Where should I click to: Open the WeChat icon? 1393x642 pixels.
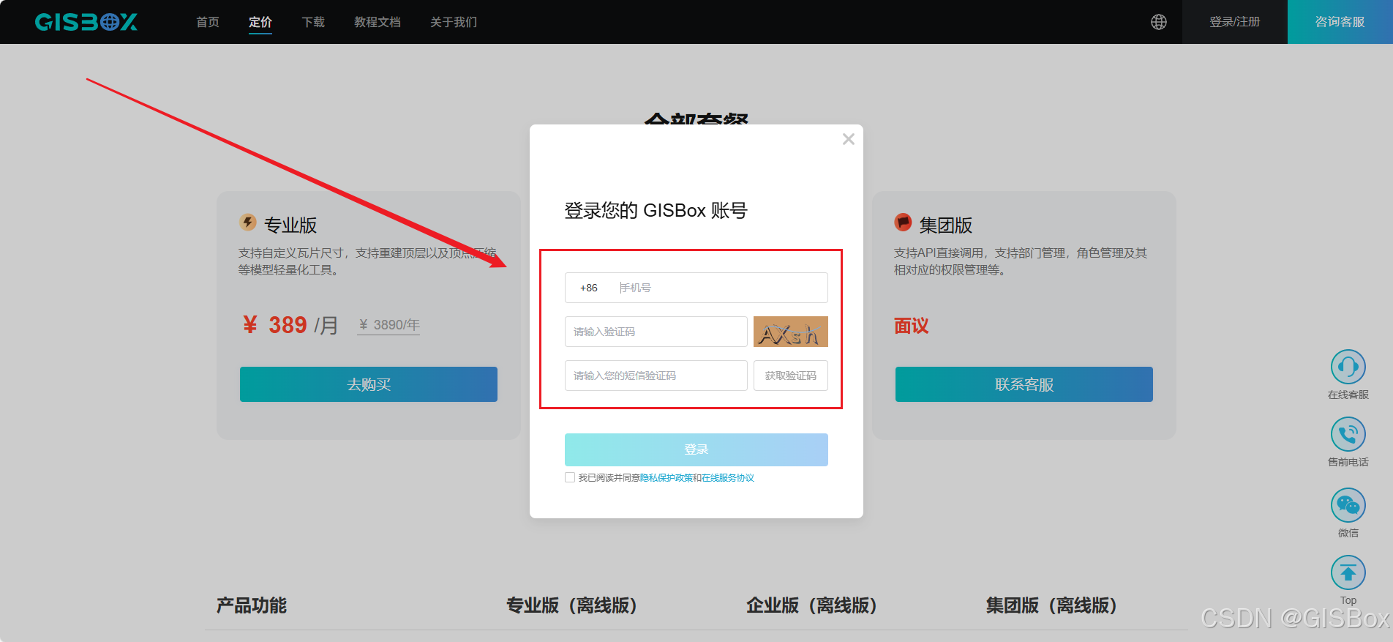(x=1348, y=505)
